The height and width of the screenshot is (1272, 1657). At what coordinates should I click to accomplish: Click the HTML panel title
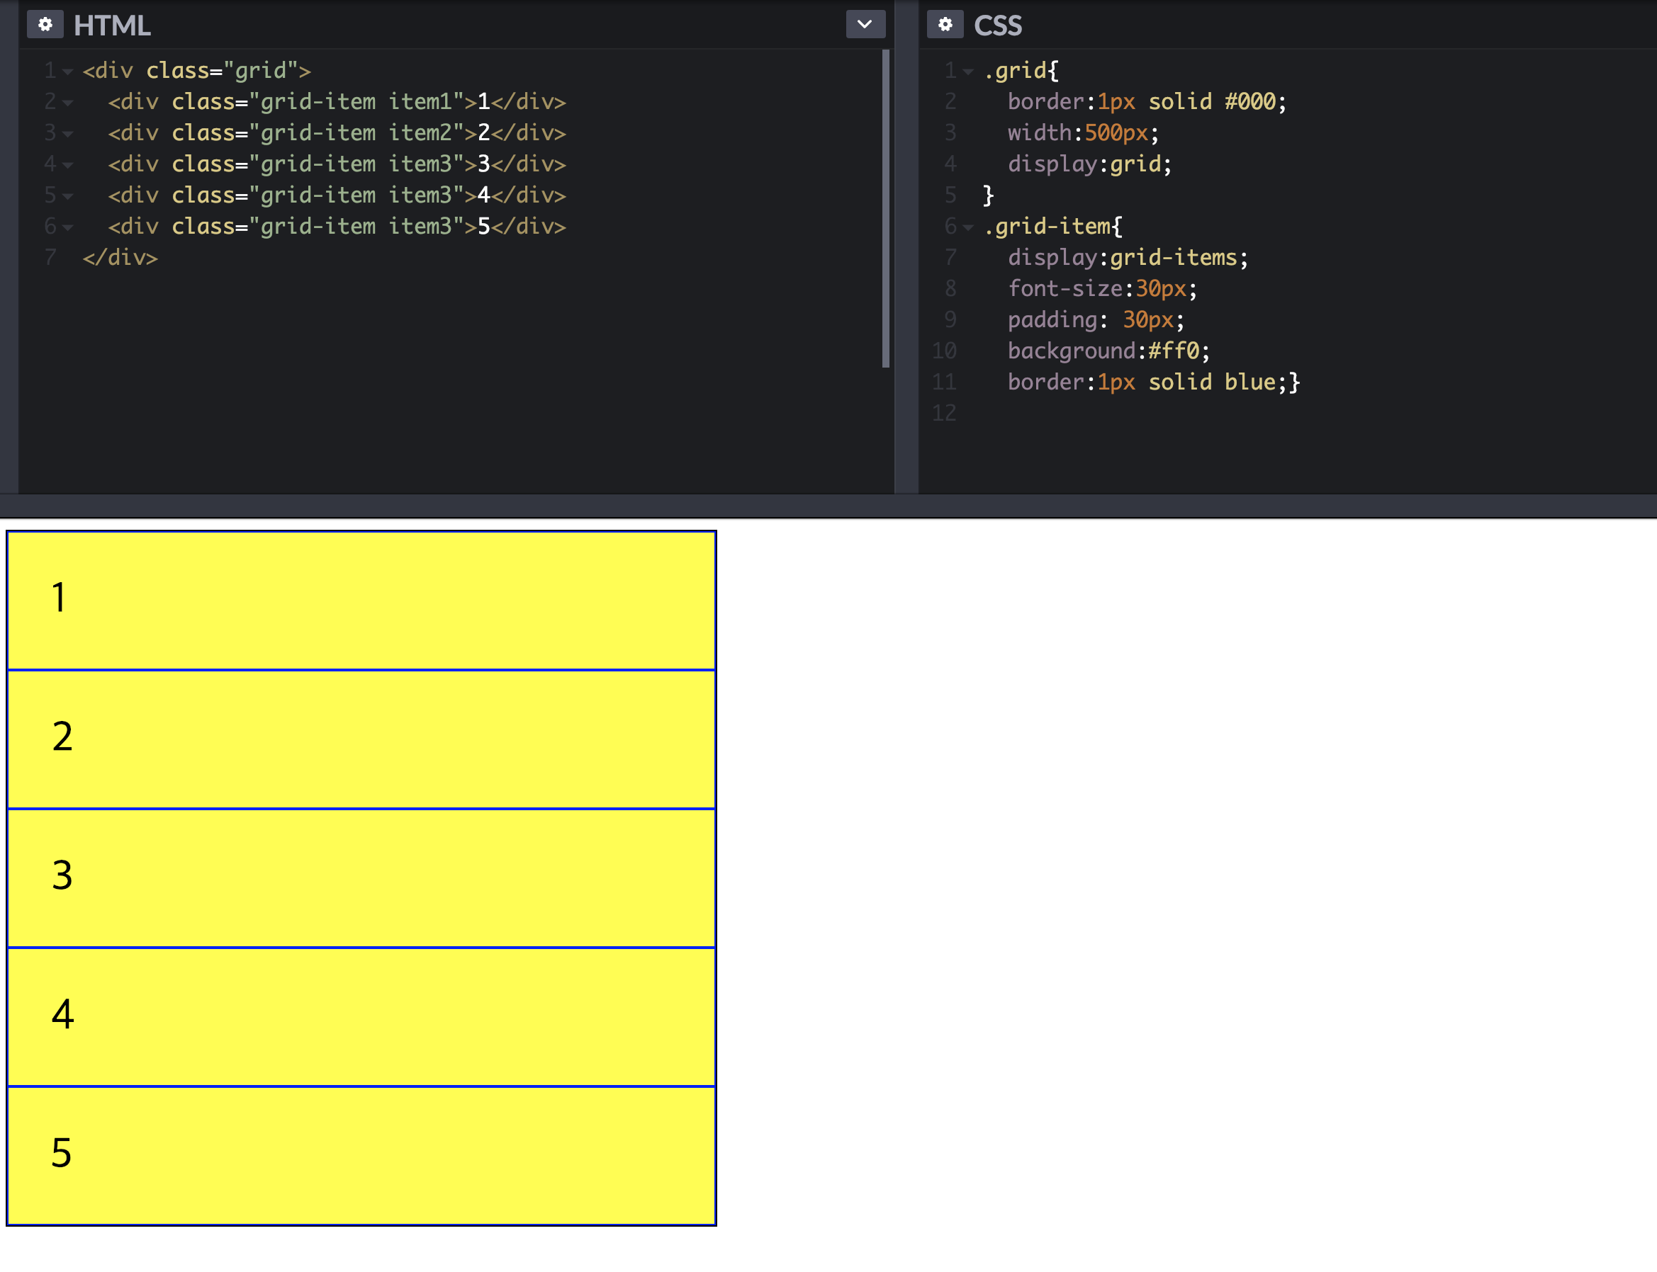[112, 25]
